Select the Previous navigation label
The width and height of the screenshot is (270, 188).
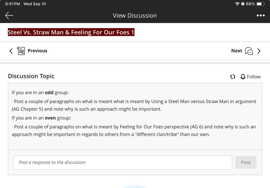37,51
